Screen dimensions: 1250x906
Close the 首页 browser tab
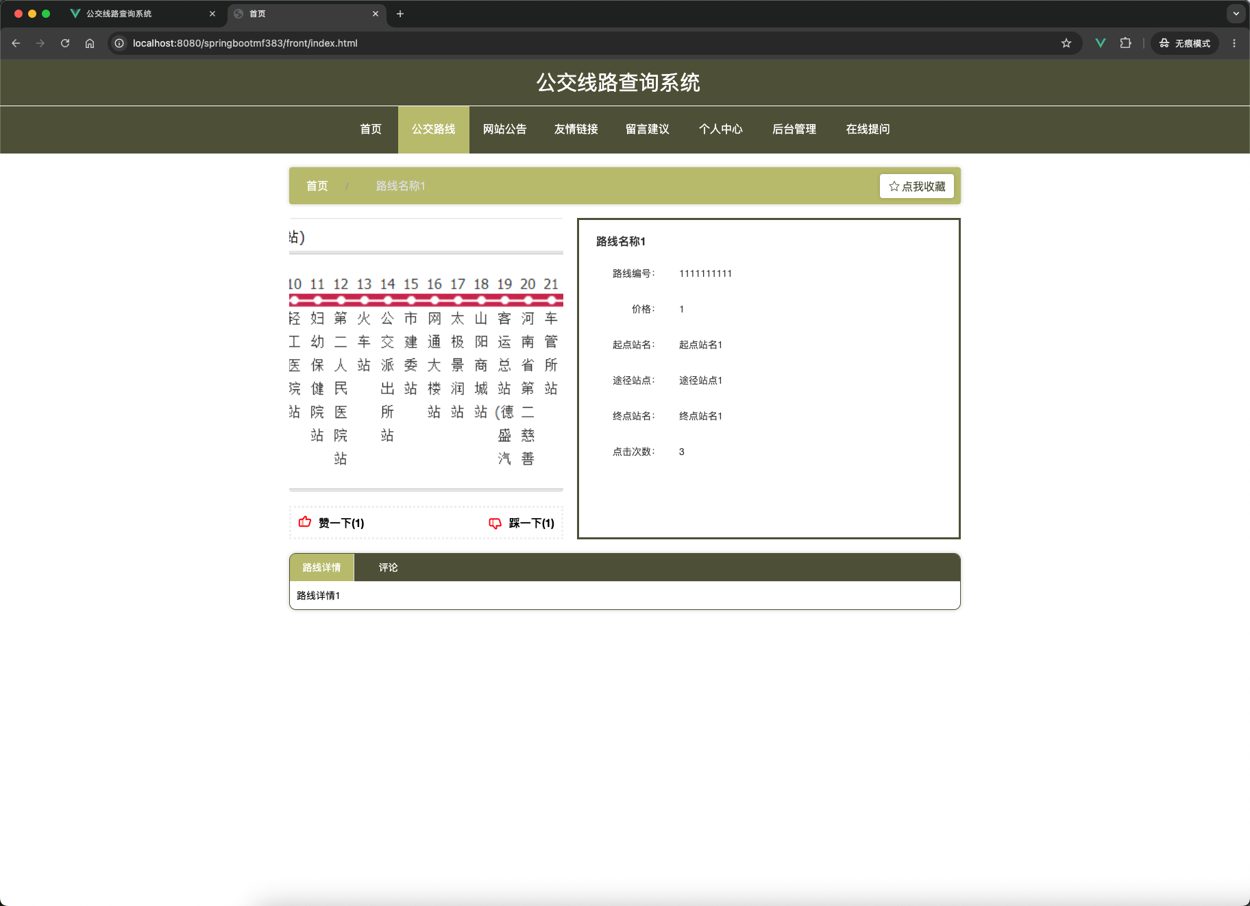pyautogui.click(x=376, y=14)
